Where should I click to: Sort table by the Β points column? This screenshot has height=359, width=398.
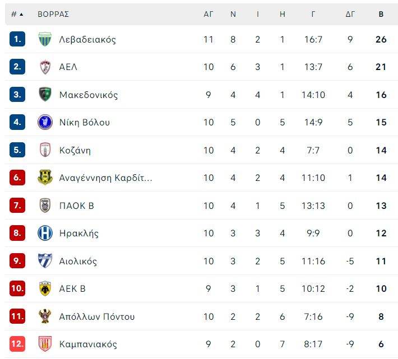381,14
